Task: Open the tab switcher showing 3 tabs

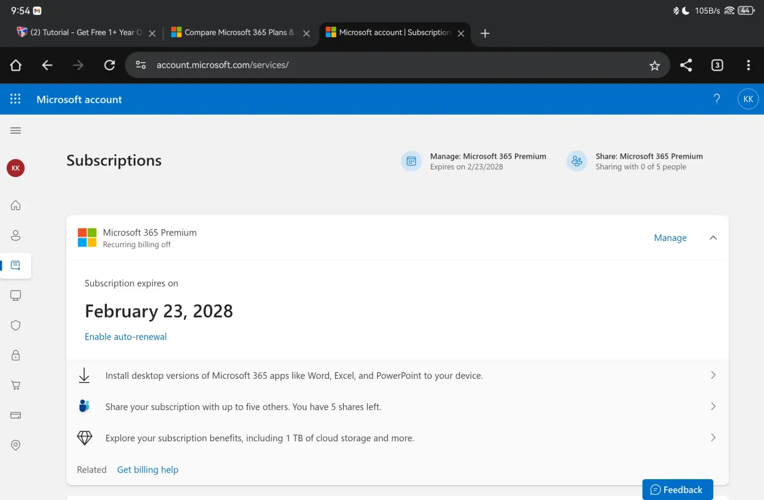Action: (717, 65)
